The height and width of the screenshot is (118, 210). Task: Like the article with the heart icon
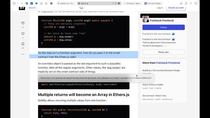(x=23, y=23)
